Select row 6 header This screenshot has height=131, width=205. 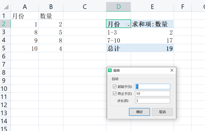click(5, 56)
